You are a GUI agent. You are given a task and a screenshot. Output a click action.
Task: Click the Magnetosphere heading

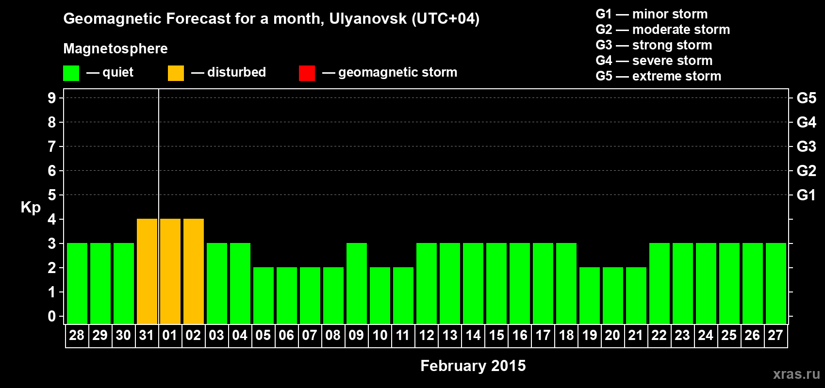click(115, 48)
